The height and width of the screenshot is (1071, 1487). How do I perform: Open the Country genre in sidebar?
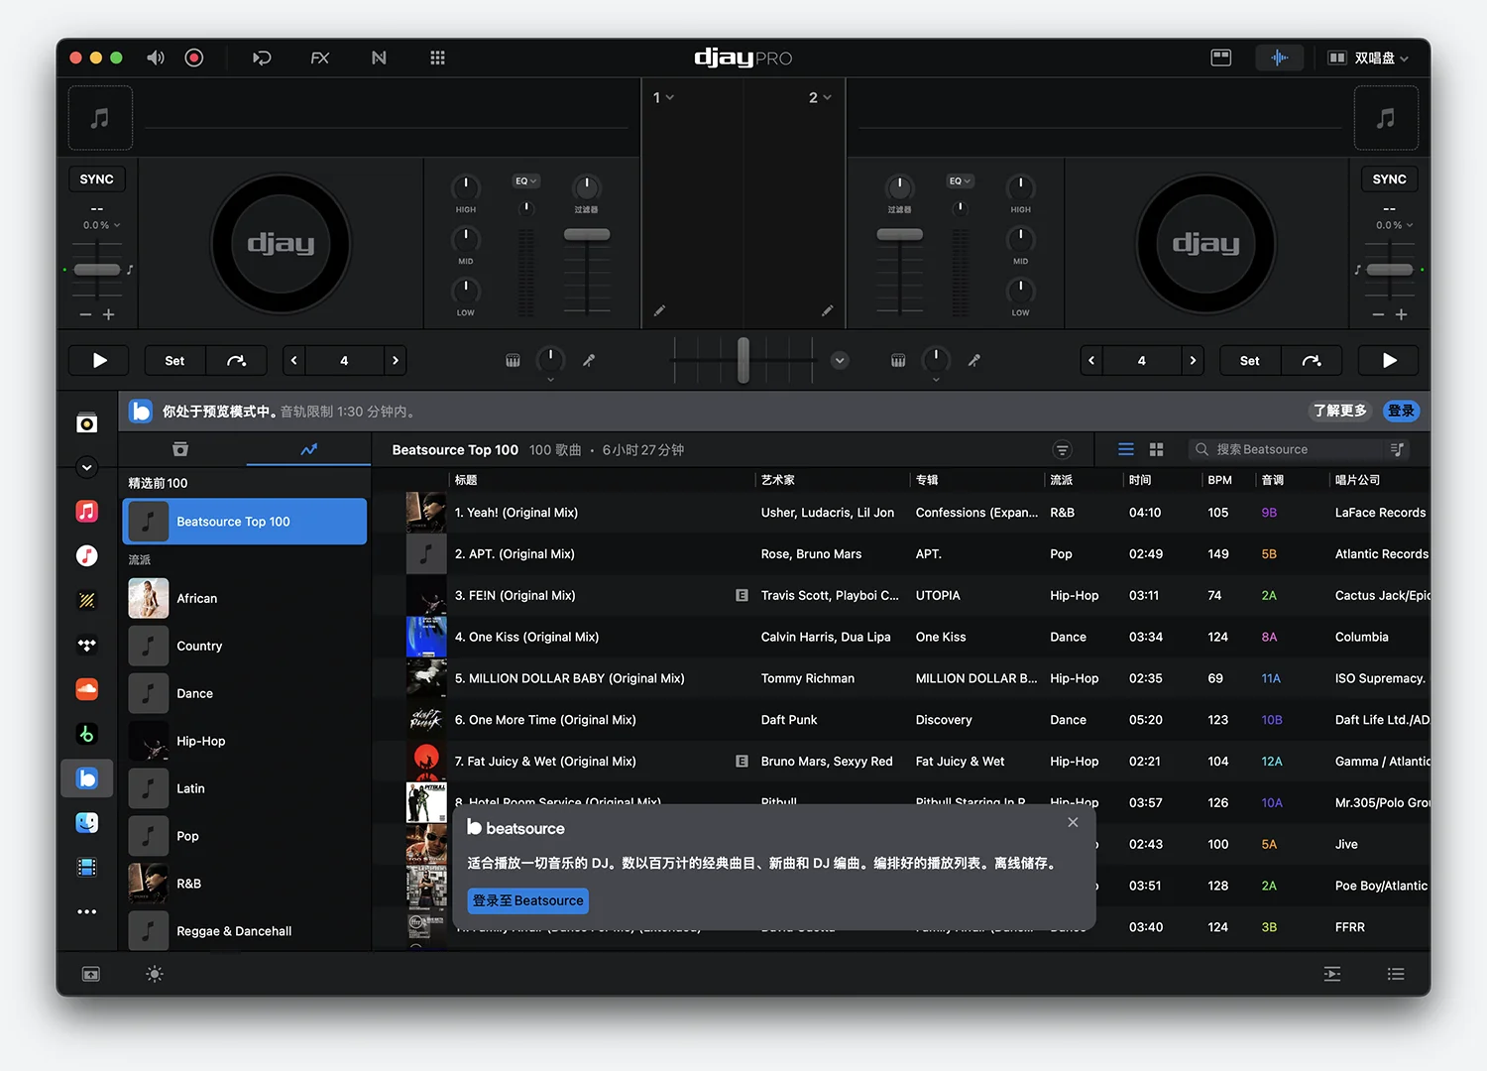click(245, 646)
